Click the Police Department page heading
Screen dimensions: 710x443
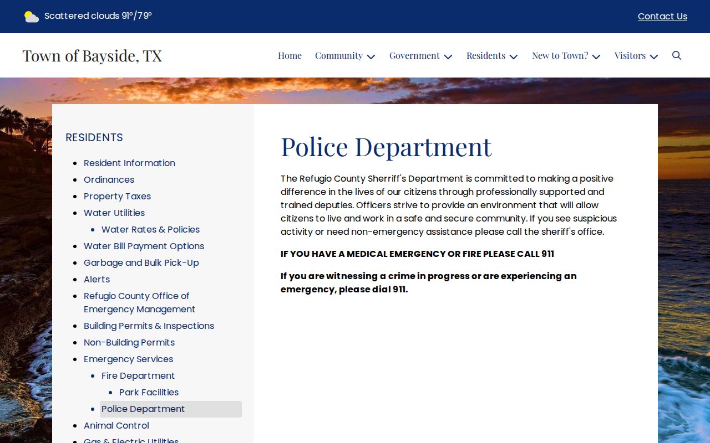click(x=386, y=147)
